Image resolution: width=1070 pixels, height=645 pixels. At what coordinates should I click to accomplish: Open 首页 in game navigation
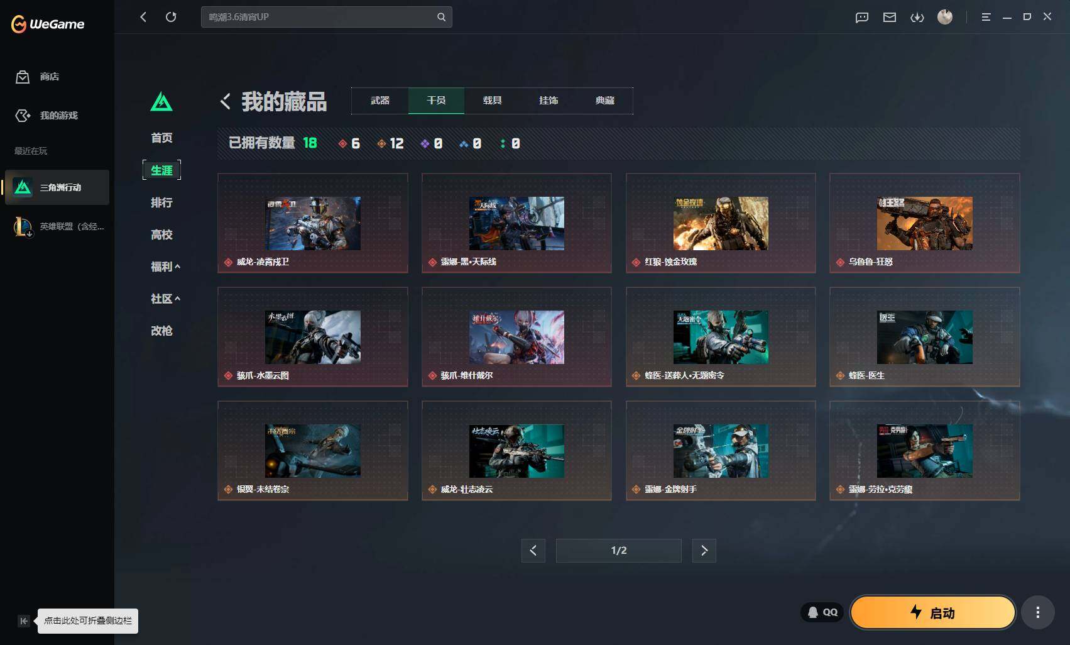[161, 138]
